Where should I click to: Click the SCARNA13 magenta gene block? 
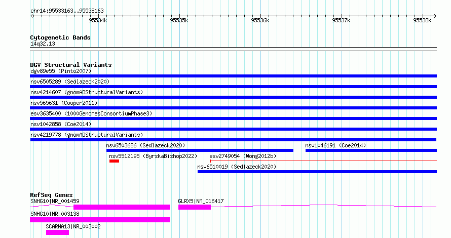pos(58,232)
